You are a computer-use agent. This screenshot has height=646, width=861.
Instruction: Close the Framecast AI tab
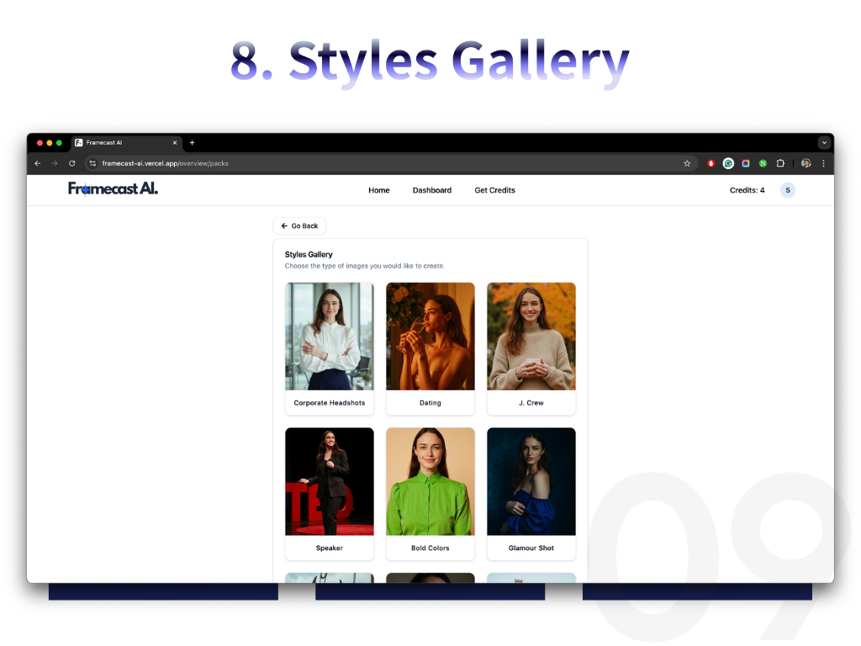click(x=175, y=143)
